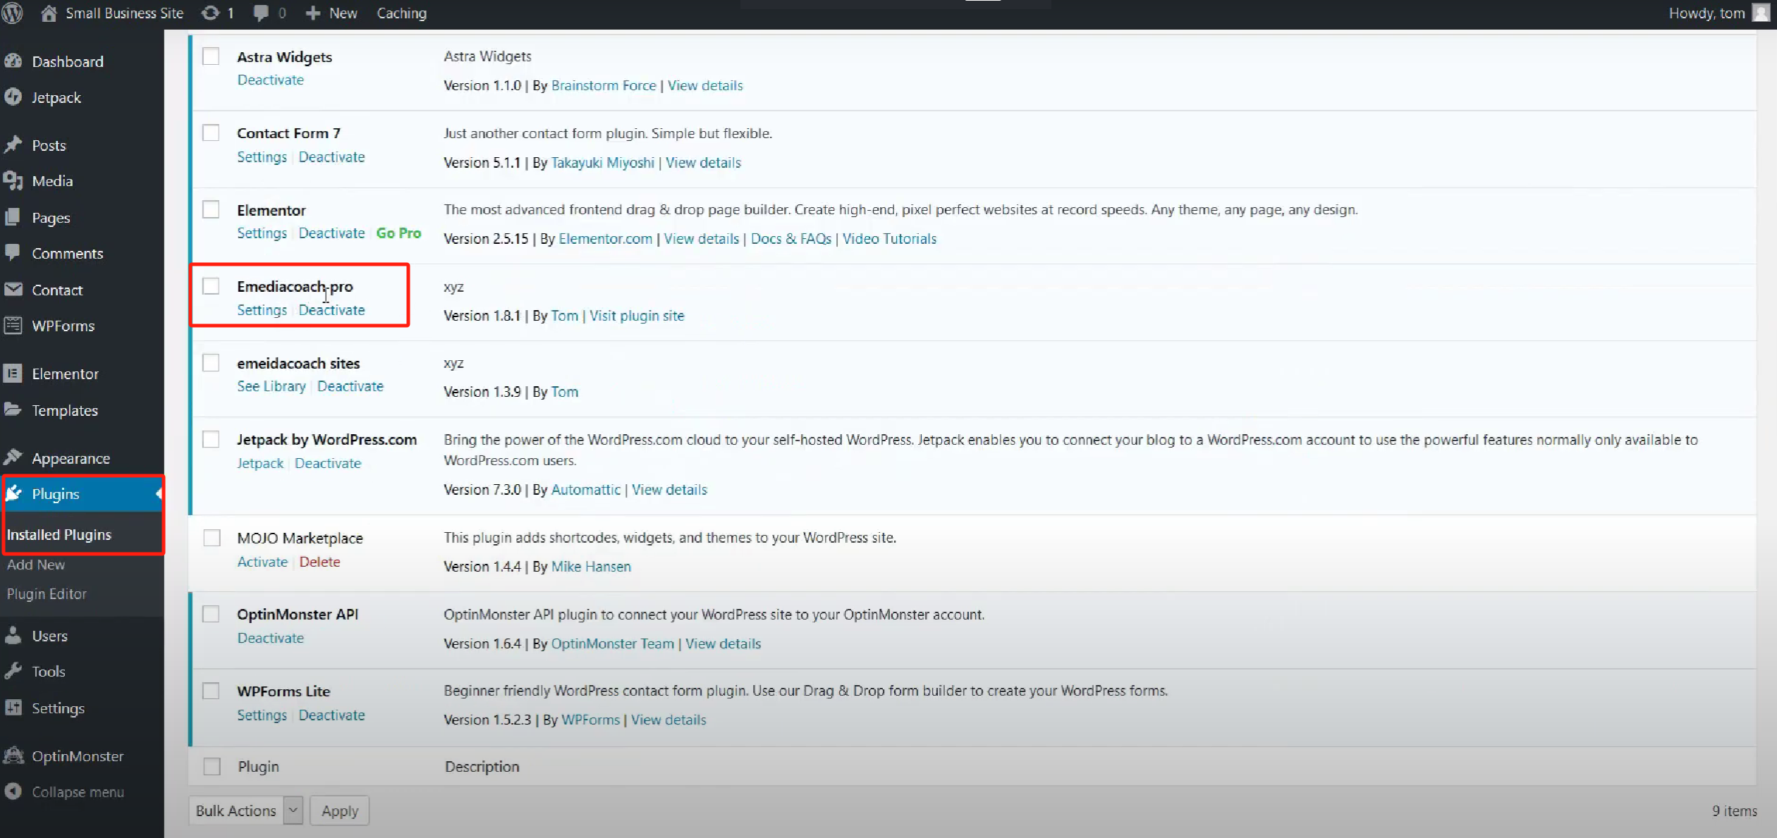Image resolution: width=1777 pixels, height=838 pixels.
Task: Open the Bulk Actions dropdown
Action: (245, 811)
